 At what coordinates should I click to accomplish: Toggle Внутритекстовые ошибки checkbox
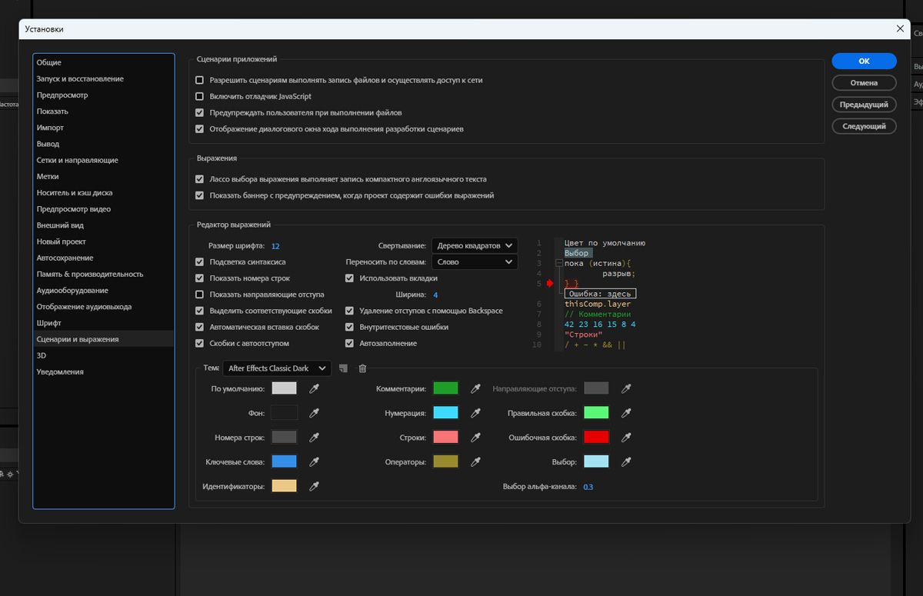tap(350, 327)
